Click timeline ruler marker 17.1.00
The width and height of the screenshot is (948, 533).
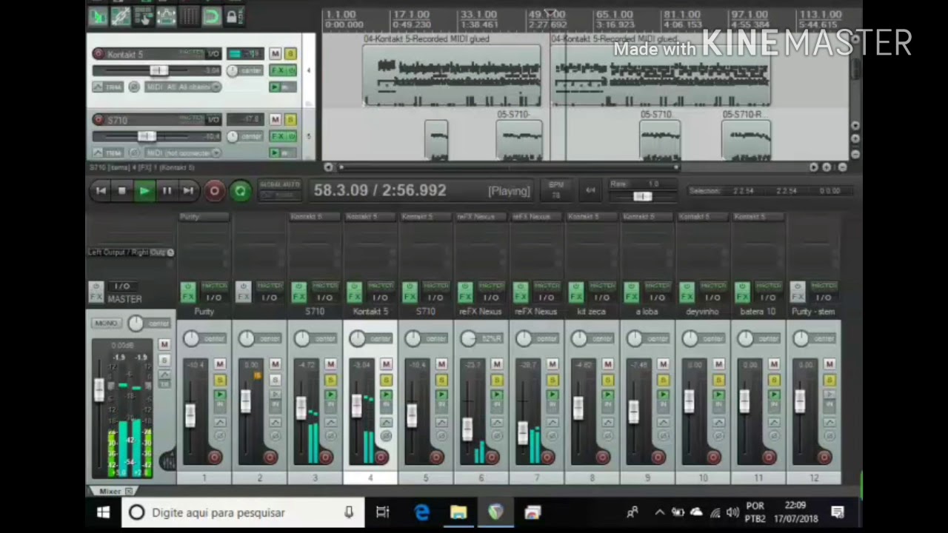(x=411, y=15)
